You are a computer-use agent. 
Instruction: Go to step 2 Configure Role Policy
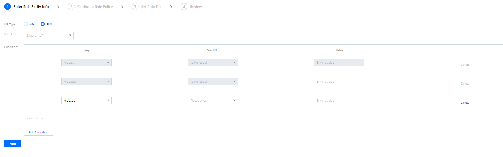click(95, 7)
